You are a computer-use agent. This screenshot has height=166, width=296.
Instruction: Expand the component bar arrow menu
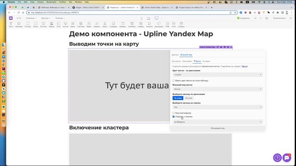pos(231,47)
